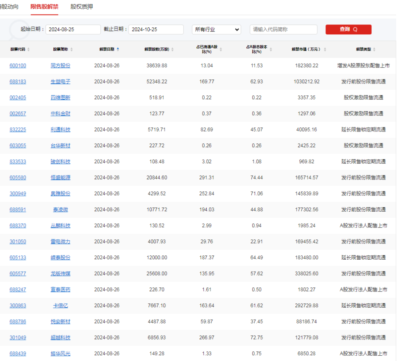Open stock code link 688183

(17, 81)
